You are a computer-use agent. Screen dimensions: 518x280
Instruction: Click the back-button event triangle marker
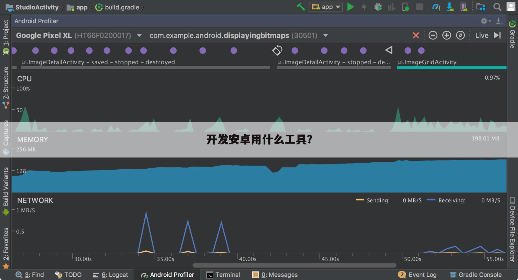(x=389, y=50)
